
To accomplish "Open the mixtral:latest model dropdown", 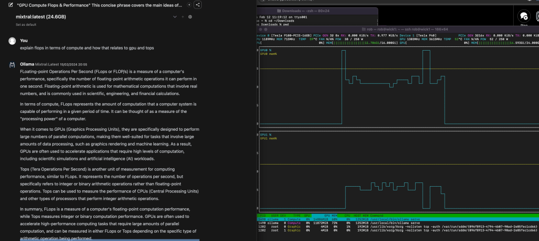I will pos(41,17).
